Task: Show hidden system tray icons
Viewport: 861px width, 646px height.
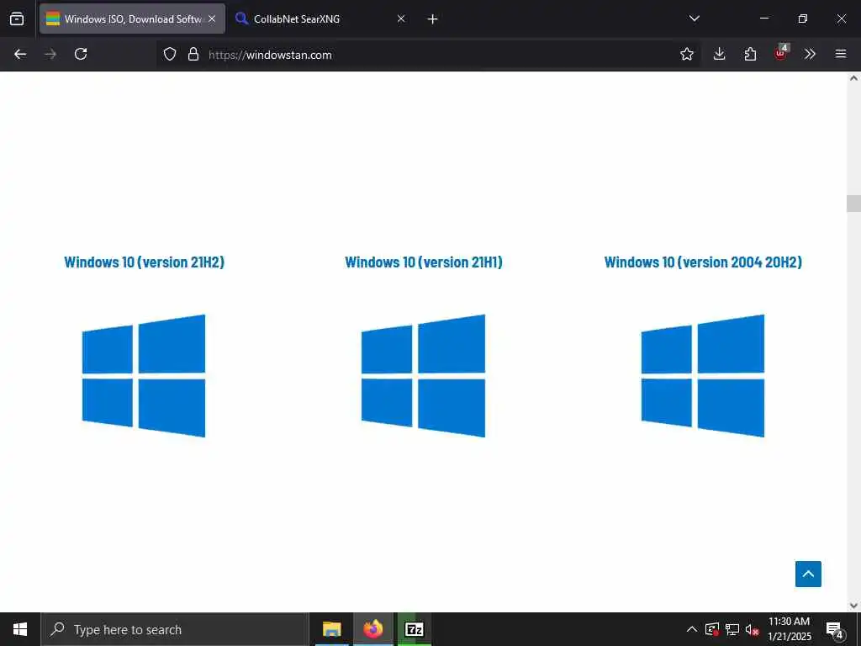Action: [x=692, y=629]
